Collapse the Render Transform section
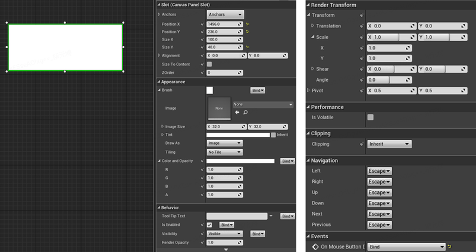The image size is (476, 252). coord(308,5)
